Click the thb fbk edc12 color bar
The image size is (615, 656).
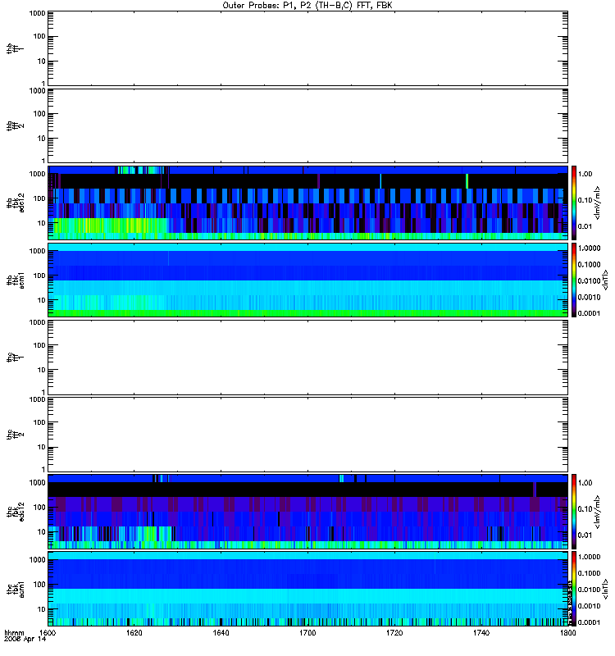[574, 203]
